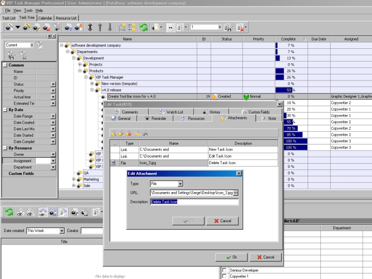Image resolution: width=372 pixels, height=279 pixels.
Task: Click the Delete Task red-X toolbar icon
Action: [46, 27]
